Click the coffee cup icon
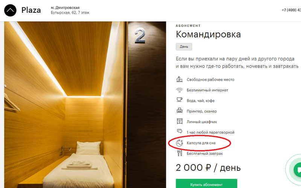301x188 pixels. (x=179, y=100)
